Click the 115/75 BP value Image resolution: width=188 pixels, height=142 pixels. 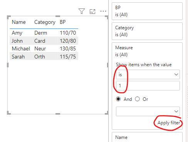point(68,57)
